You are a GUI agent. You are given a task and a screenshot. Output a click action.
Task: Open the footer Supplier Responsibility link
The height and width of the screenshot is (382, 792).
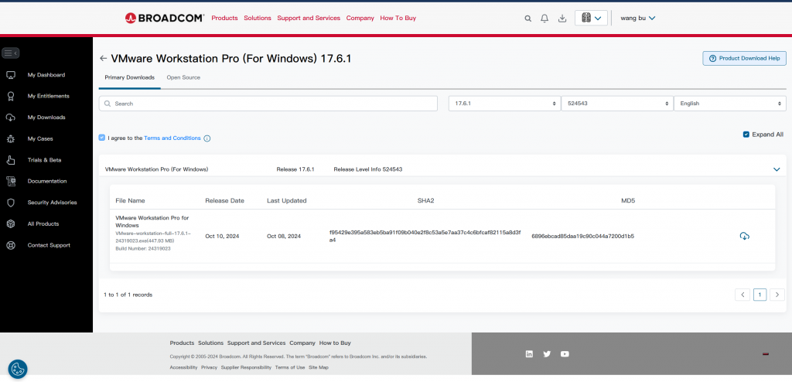pyautogui.click(x=246, y=367)
